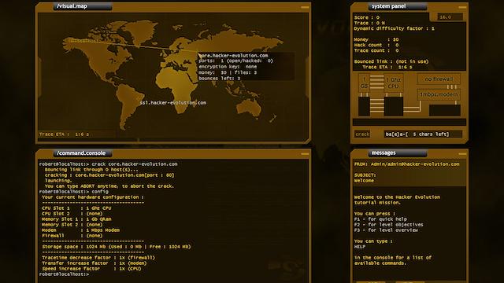Minimize the messages window
This screenshot has width=504, height=283.
pyautogui.click(x=462, y=154)
